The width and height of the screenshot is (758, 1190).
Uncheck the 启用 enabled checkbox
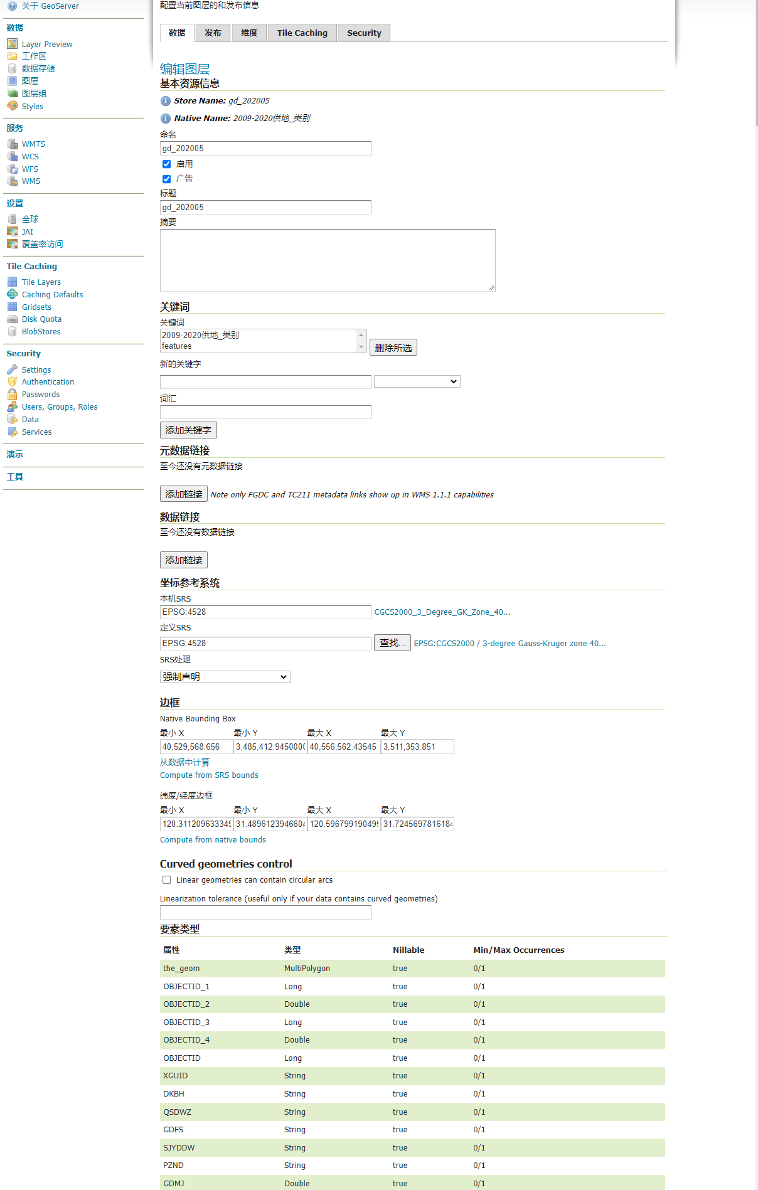point(167,164)
